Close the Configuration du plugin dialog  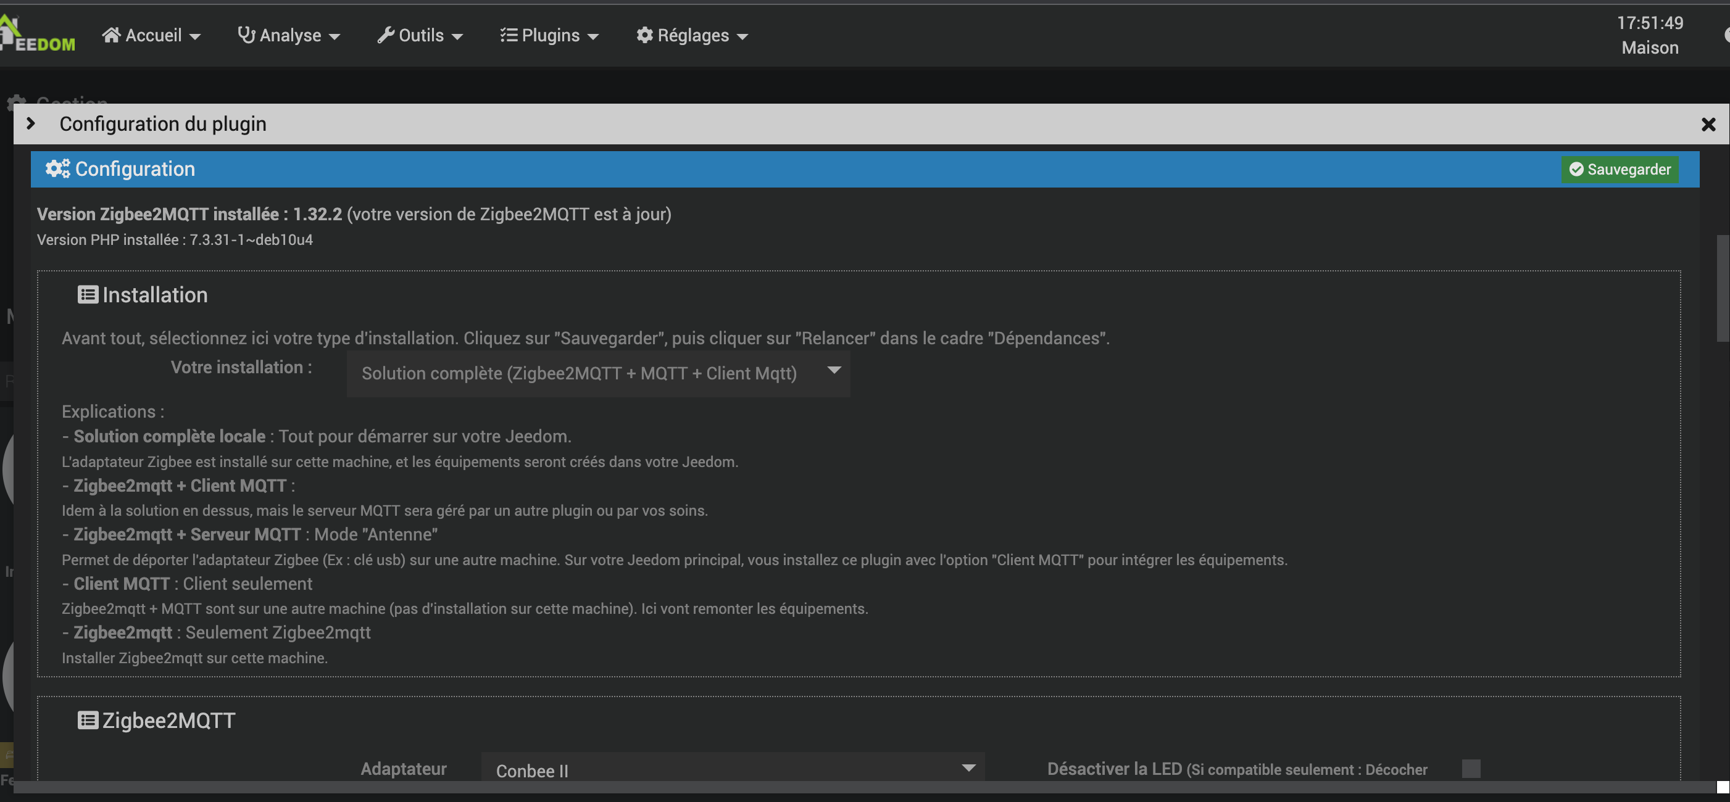(1708, 124)
